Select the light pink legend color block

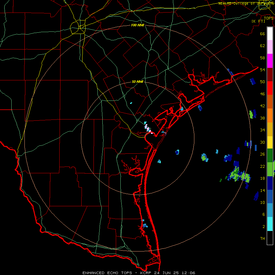coord(270,47)
